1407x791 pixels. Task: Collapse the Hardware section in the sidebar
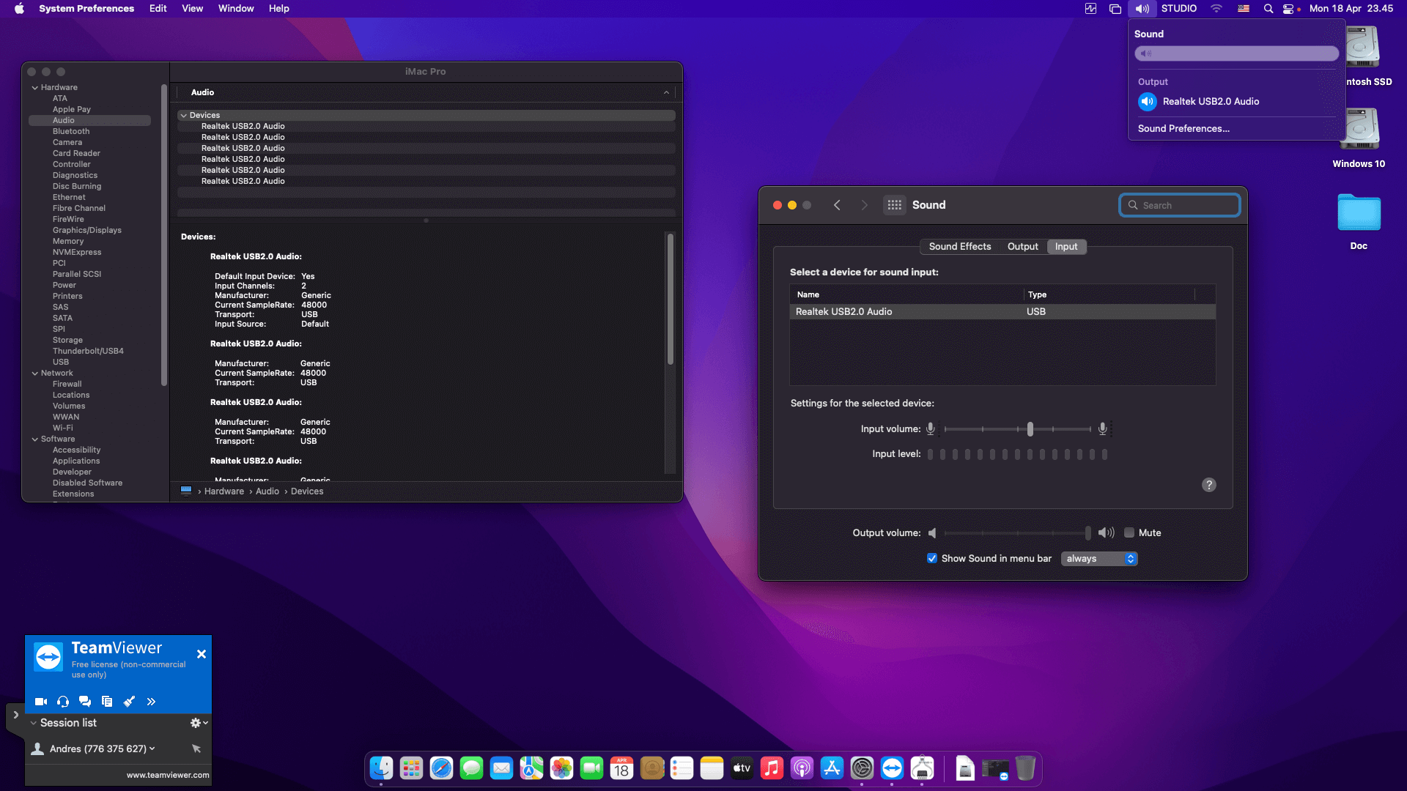click(x=34, y=88)
